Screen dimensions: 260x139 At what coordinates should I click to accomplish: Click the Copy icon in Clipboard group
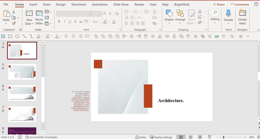click(14, 18)
